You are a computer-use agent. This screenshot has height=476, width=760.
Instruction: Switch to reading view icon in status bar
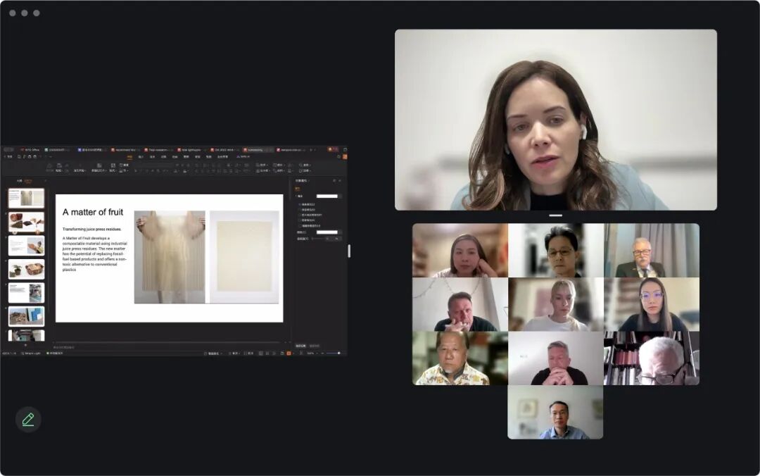[274, 353]
